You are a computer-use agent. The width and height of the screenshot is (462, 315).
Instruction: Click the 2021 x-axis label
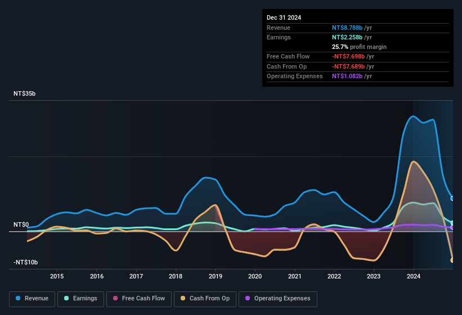point(295,276)
